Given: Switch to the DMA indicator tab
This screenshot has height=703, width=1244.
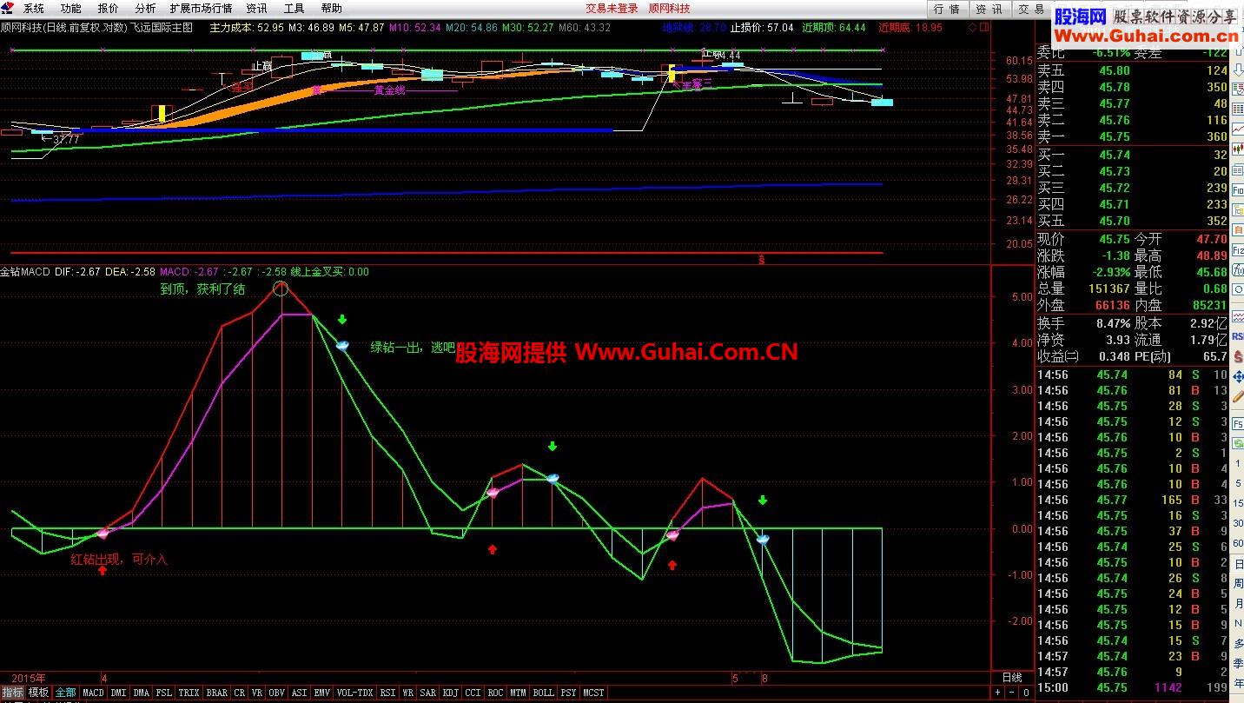Looking at the screenshot, I should coord(142,693).
